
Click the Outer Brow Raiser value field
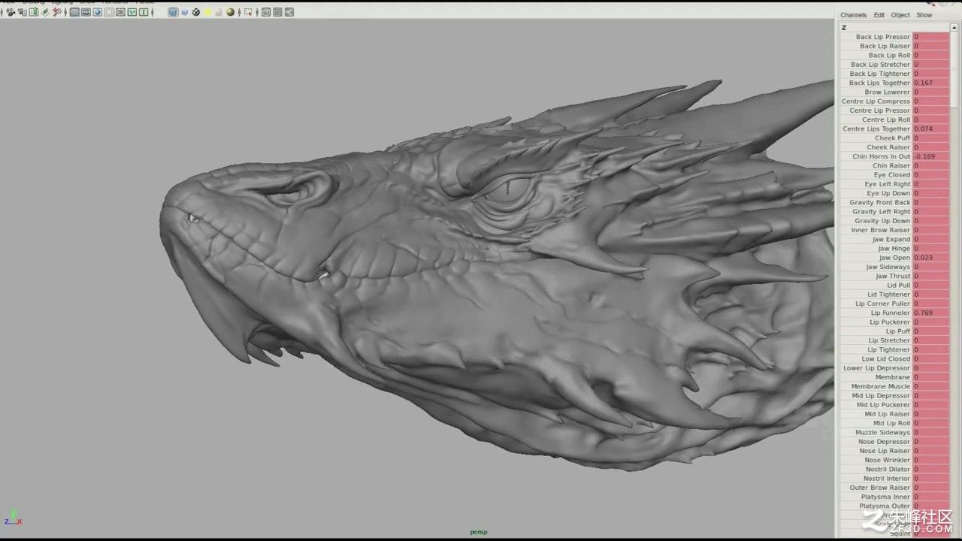(x=931, y=488)
